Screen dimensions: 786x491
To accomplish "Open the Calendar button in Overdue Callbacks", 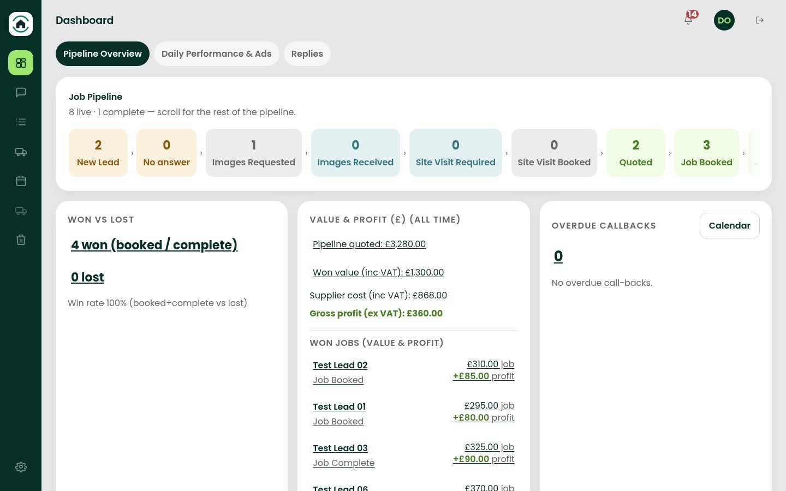I will 730,225.
